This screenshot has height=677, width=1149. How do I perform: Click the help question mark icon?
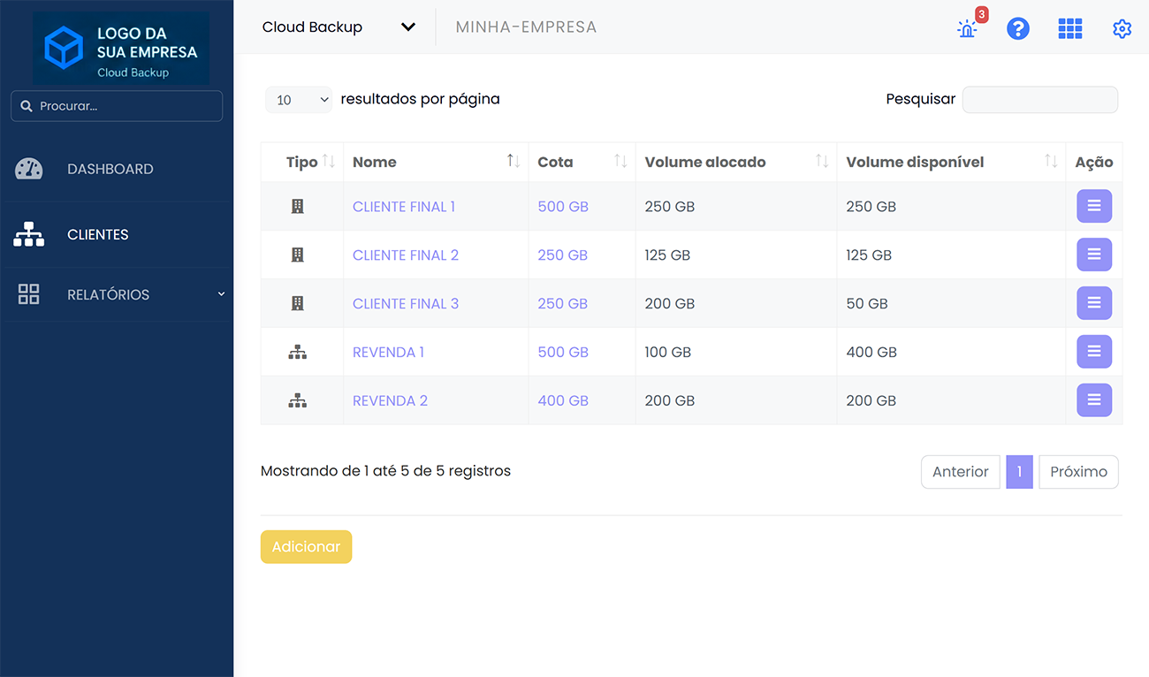(x=1018, y=28)
